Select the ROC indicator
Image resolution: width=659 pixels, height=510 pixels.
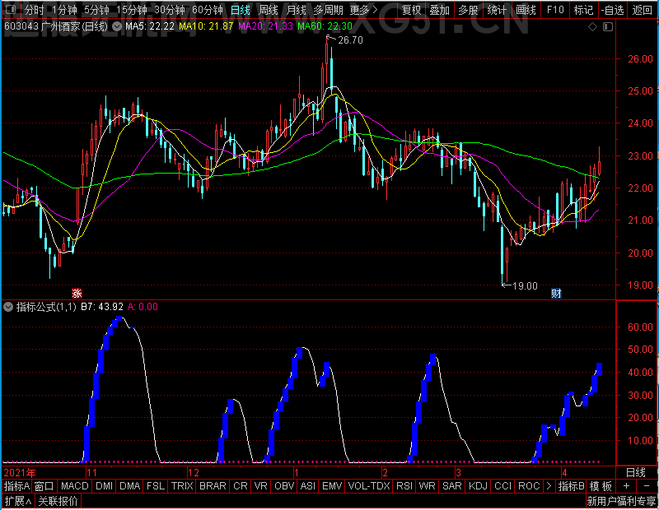coord(529,486)
